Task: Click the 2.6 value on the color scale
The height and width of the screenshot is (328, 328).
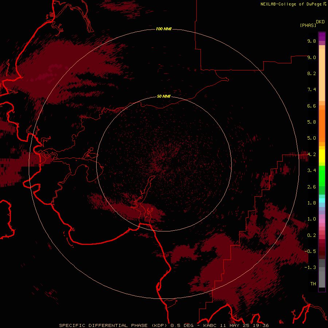Action: coord(312,187)
